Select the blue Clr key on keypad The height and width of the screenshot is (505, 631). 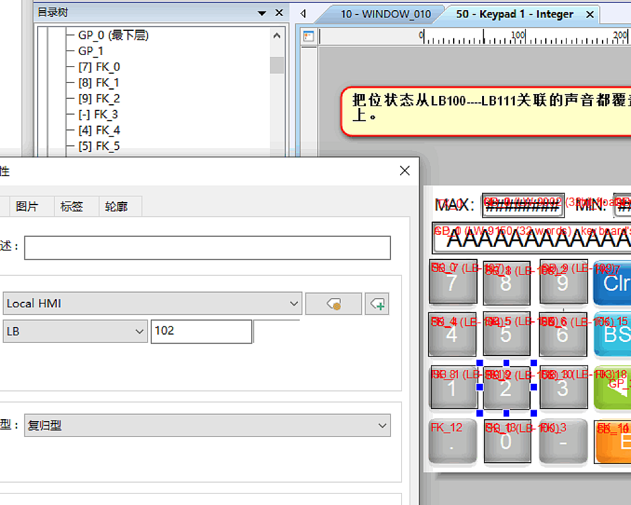point(611,283)
